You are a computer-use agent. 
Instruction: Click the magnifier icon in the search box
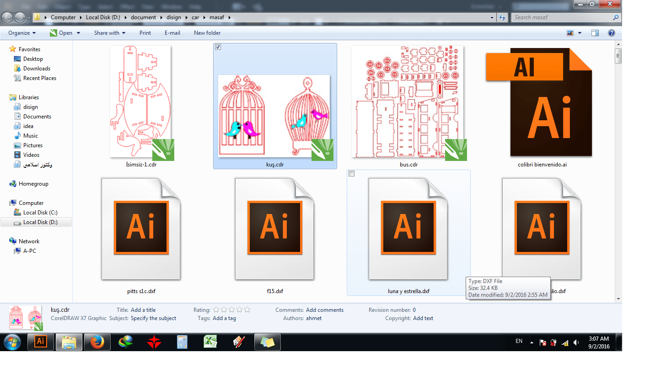pyautogui.click(x=616, y=17)
